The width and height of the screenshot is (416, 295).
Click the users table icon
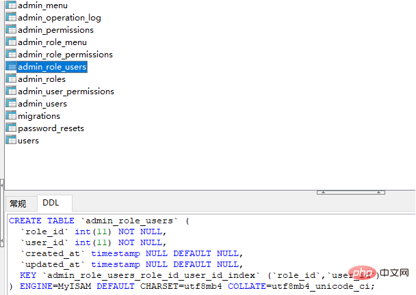(x=11, y=141)
